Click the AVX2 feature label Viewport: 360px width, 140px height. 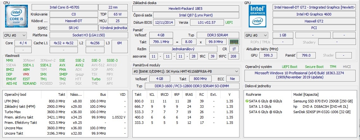coord(80,65)
